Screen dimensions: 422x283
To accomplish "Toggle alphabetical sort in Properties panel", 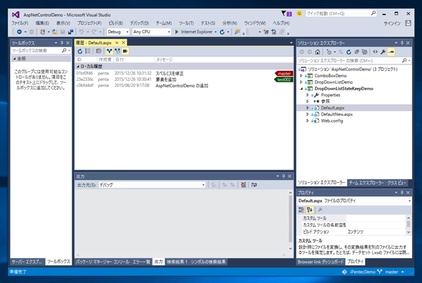I will point(309,210).
